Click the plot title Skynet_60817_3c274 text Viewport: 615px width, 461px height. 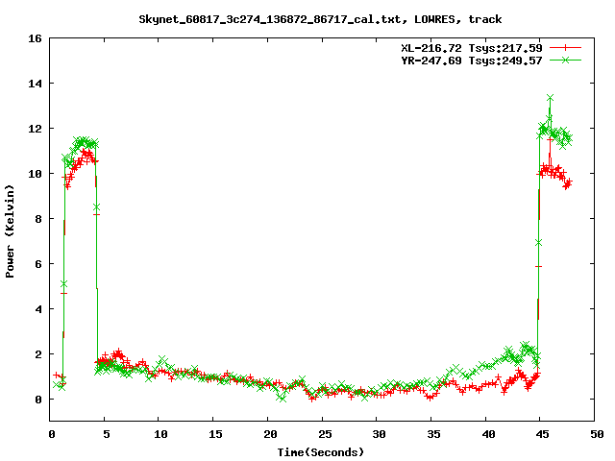(320, 19)
